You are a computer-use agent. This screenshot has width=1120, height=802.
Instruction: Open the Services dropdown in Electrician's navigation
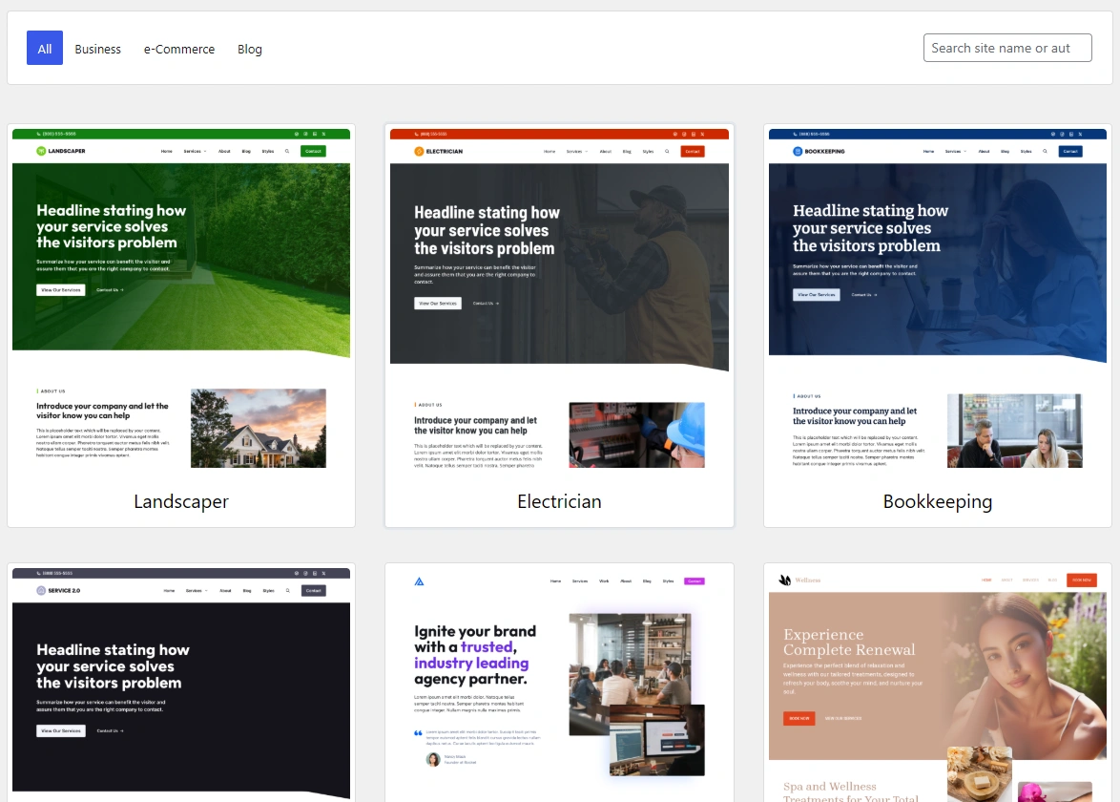573,151
